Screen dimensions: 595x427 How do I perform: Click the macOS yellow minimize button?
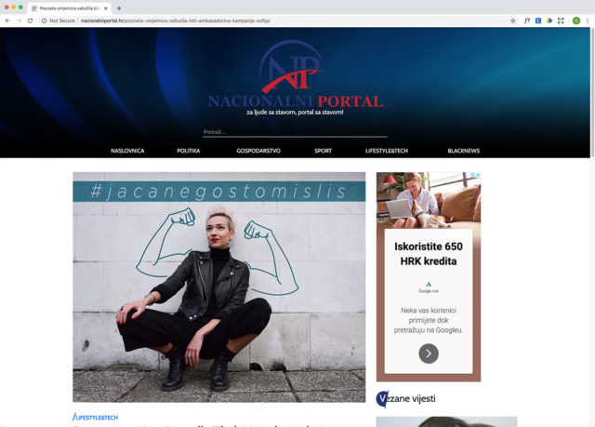pos(14,7)
